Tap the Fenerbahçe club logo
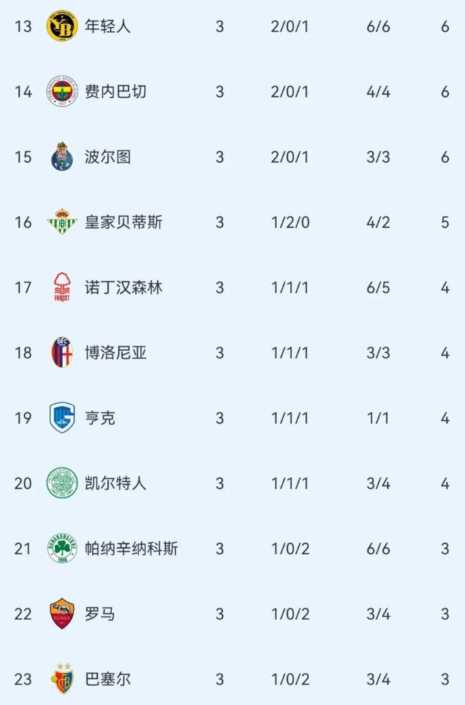This screenshot has height=705, width=465. point(62,91)
